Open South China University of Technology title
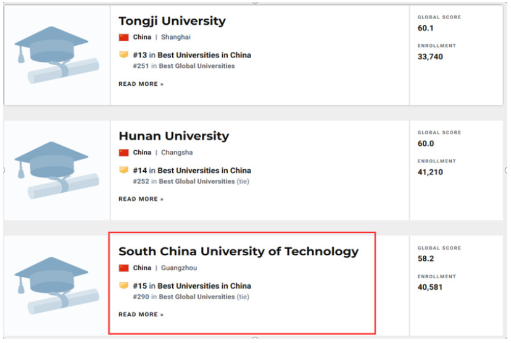The height and width of the screenshot is (343, 511). pos(238,252)
